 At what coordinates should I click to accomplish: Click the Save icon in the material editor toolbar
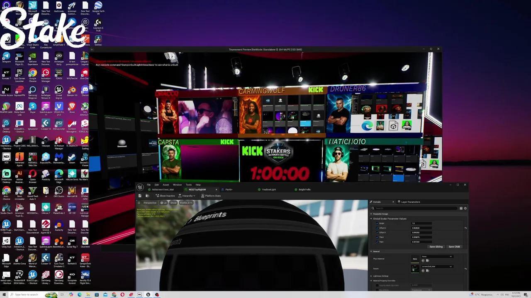click(140, 196)
